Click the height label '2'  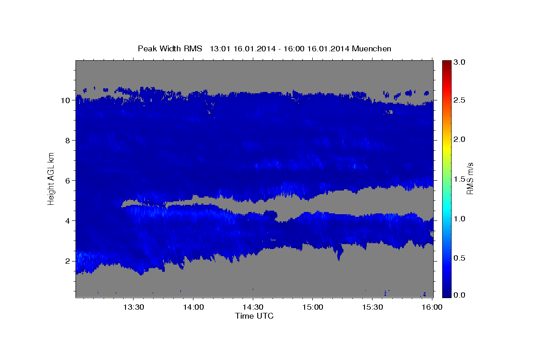point(67,261)
